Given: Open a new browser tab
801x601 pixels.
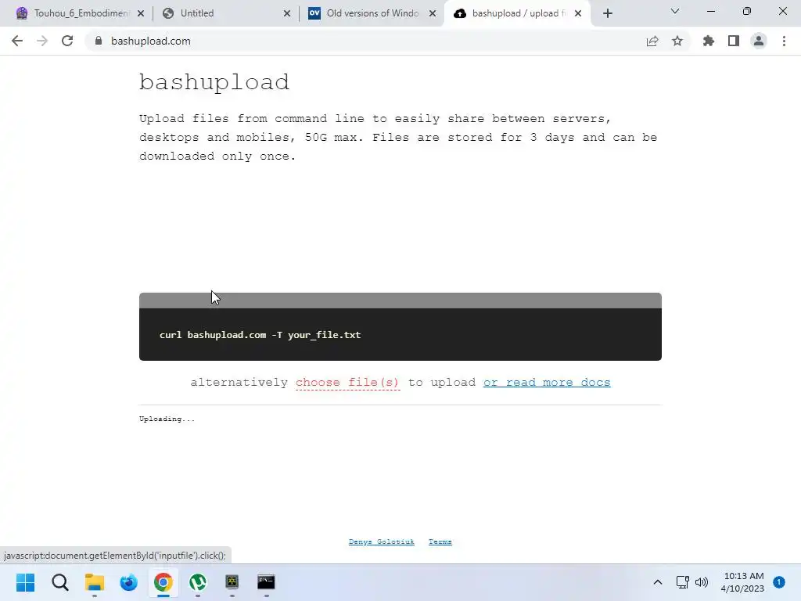Looking at the screenshot, I should pos(607,13).
